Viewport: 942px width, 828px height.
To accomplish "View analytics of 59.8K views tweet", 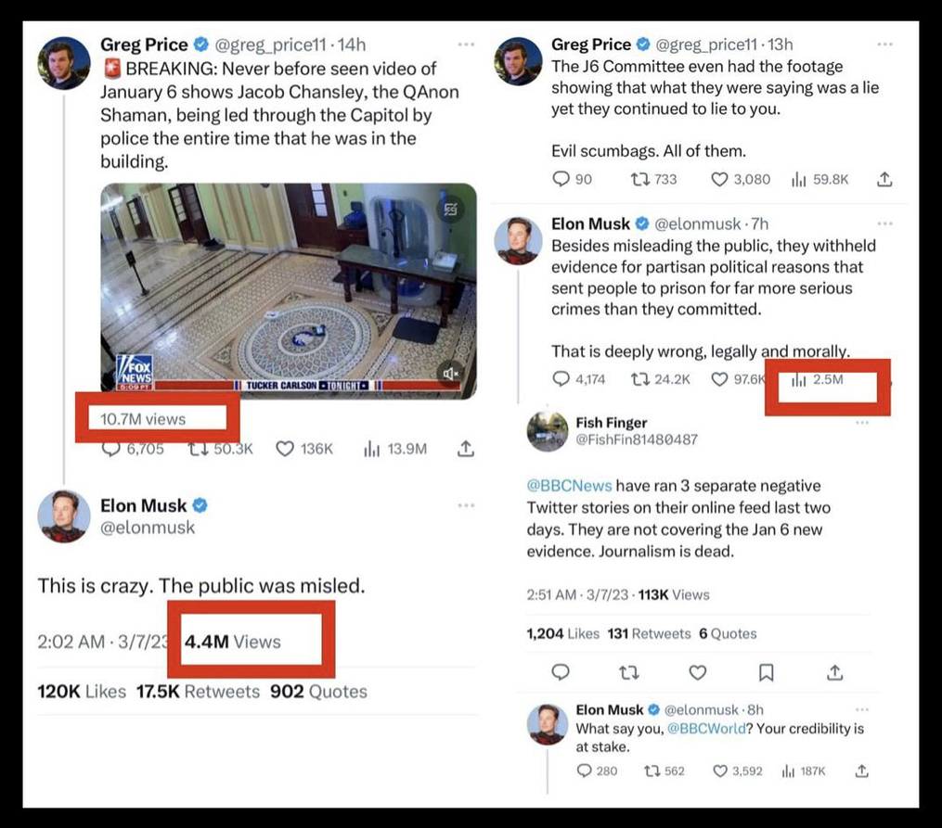I will [820, 179].
